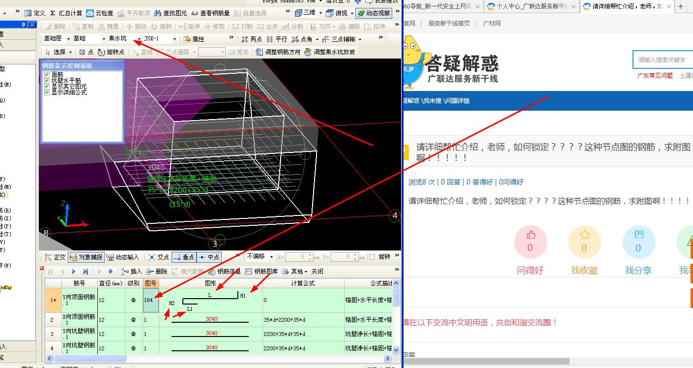Go to next rebar record arrow
Screen dimensions: 693x368
point(74,271)
